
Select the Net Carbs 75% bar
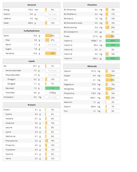[53, 53]
